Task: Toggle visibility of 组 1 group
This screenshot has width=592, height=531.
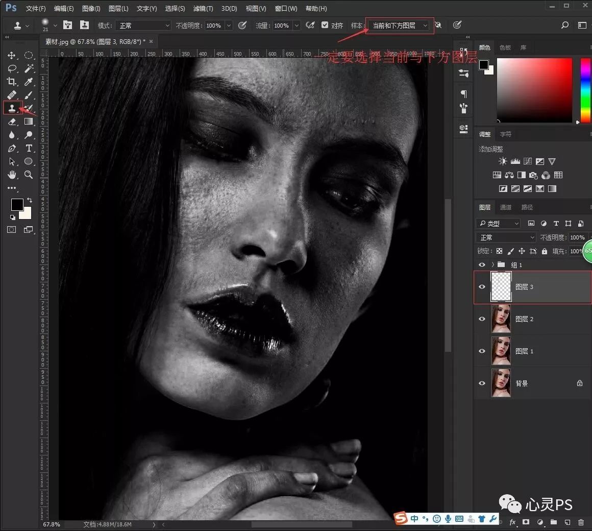Action: point(482,265)
